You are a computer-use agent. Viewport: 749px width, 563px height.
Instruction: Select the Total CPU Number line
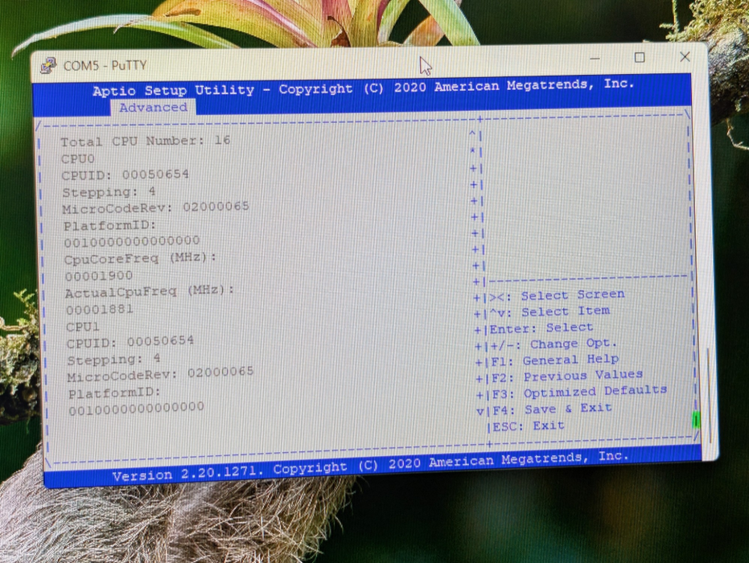pyautogui.click(x=146, y=141)
